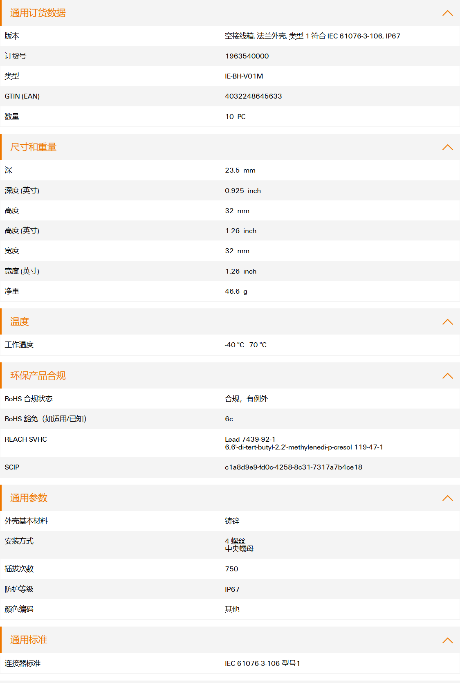Click the 高度 (英寸) value 1.26 inch
The image size is (460, 683).
click(241, 231)
